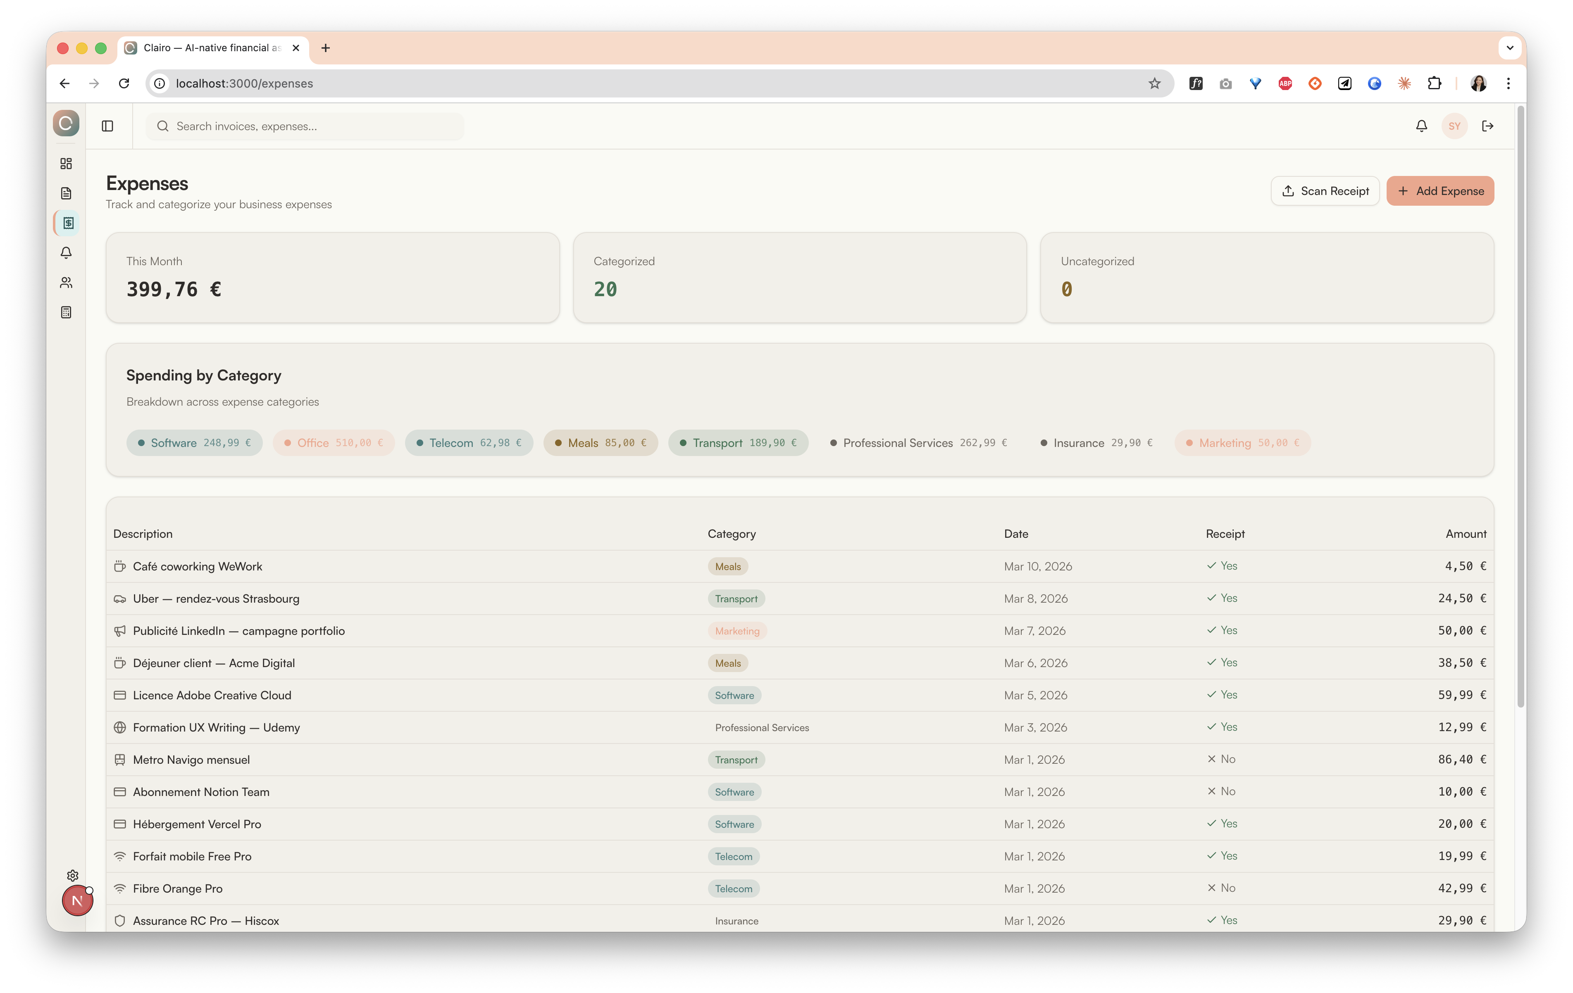Click the Clairo logo in sidebar
The height and width of the screenshot is (993, 1573).
pyautogui.click(x=66, y=123)
